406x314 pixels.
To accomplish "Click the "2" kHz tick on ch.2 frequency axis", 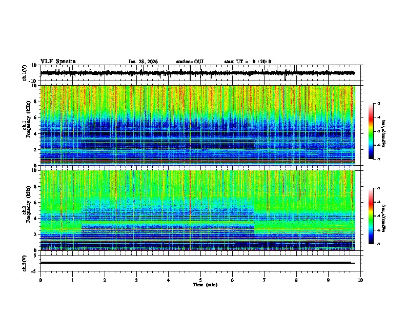I will click(36, 234).
